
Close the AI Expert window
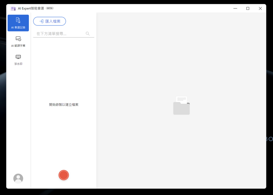coord(260,8)
